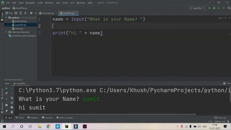Open the Refactor menu
Screen dimensions: 231x130
click(49, 3)
